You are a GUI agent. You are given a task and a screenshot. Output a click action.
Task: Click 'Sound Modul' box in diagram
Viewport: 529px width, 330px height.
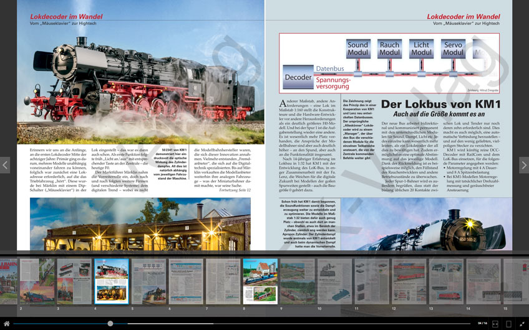pyautogui.click(x=358, y=49)
